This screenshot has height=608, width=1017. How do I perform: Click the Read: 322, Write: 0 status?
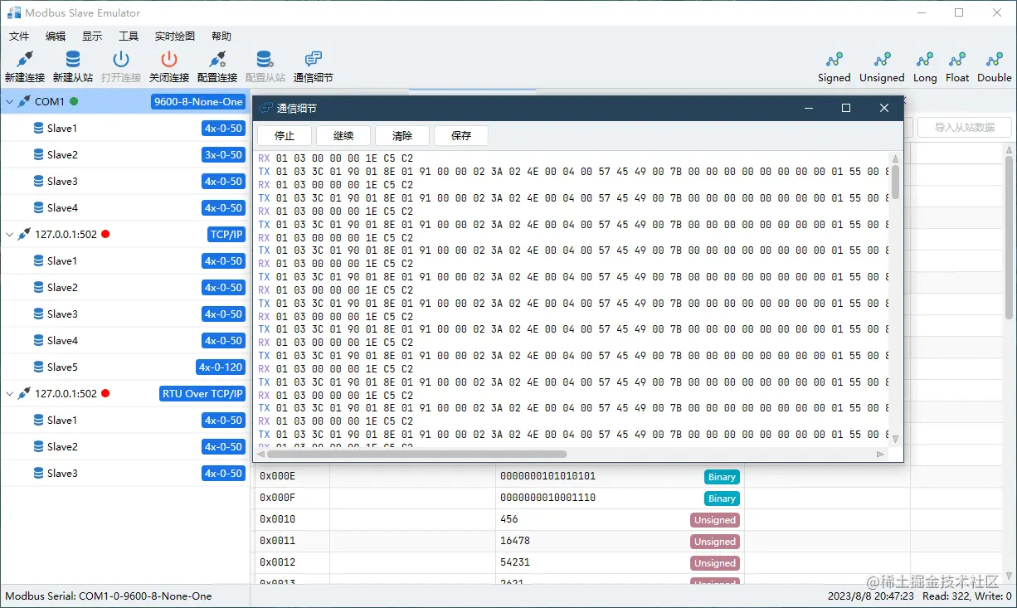(967, 596)
